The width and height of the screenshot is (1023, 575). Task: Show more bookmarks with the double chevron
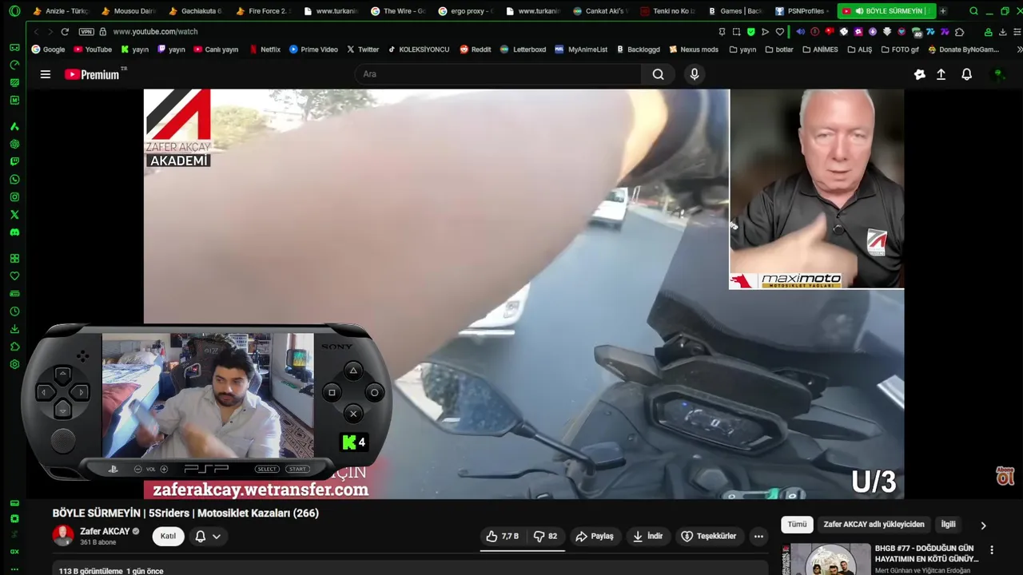pyautogui.click(x=1019, y=50)
